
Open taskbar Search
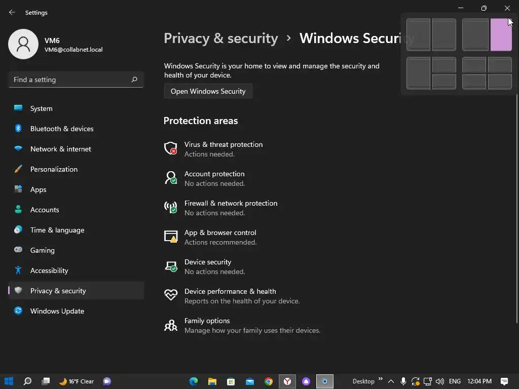pos(27,381)
